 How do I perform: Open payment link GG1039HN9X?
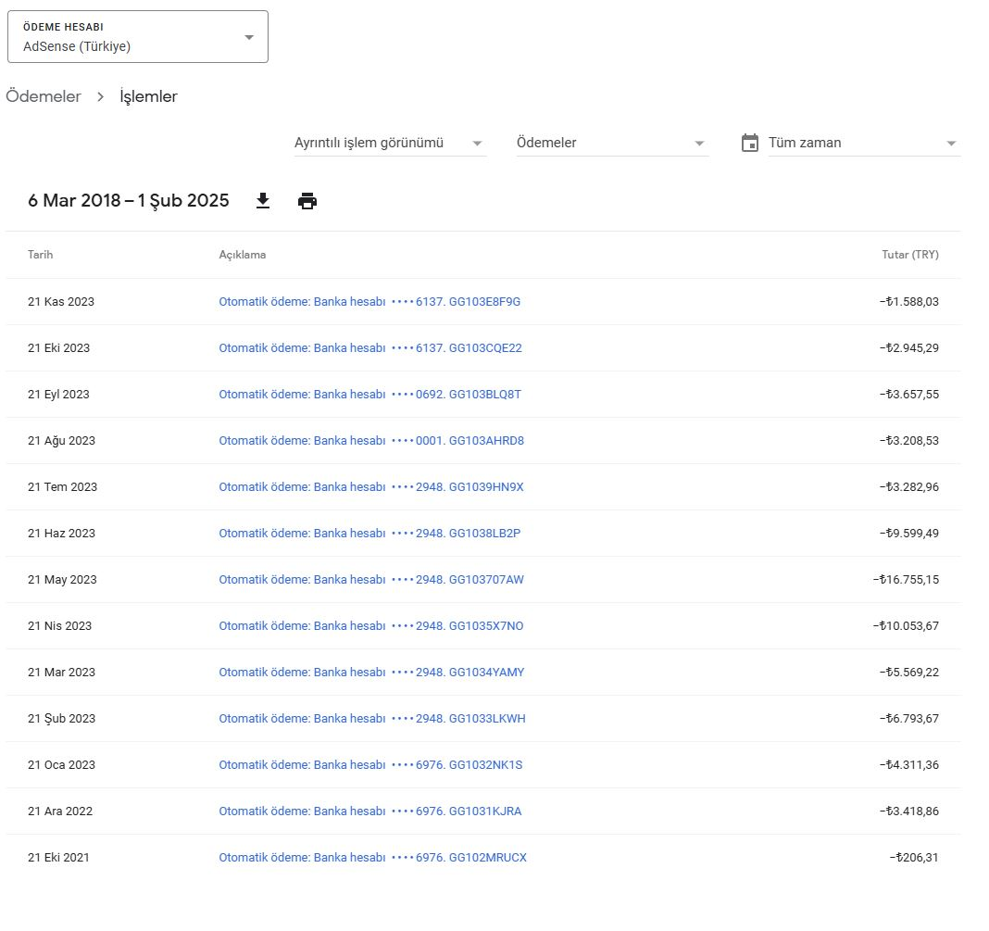370,487
